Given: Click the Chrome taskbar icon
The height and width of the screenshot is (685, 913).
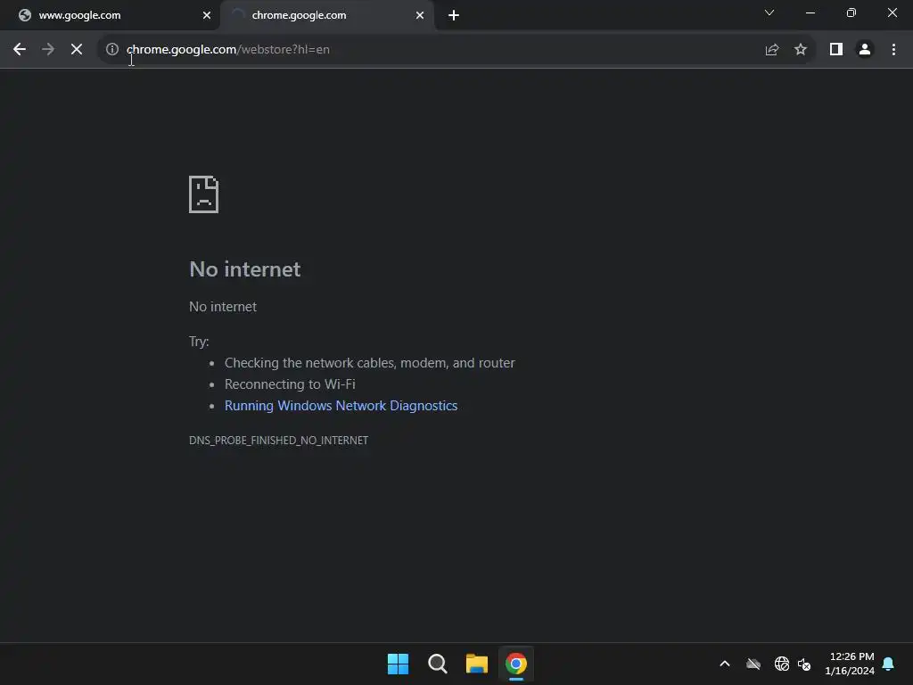Looking at the screenshot, I should pos(516,664).
